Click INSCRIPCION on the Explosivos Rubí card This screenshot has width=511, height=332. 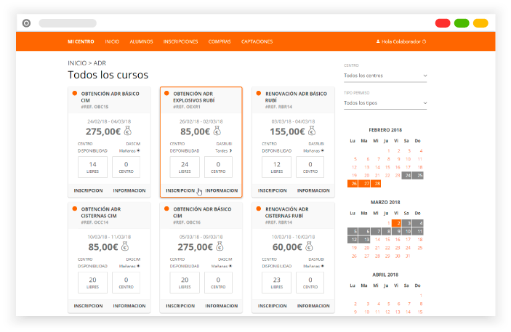pyautogui.click(x=180, y=190)
